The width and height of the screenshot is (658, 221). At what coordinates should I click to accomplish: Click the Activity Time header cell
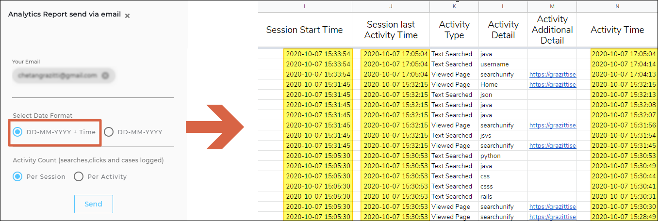coord(617,30)
